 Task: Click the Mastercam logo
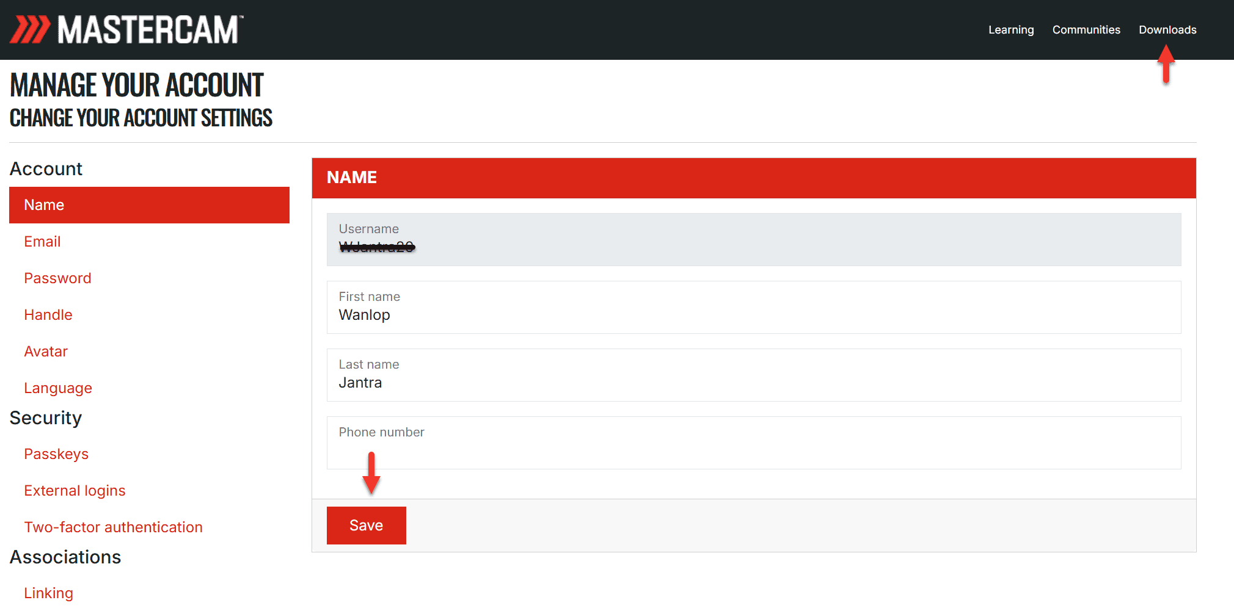coord(126,29)
